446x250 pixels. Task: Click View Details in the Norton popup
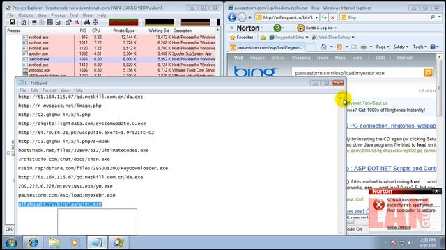click(x=399, y=227)
